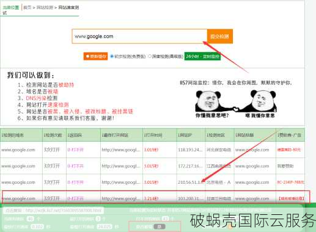Go to 首页 in the breadcrumb
The image size is (316, 232).
point(27,7)
